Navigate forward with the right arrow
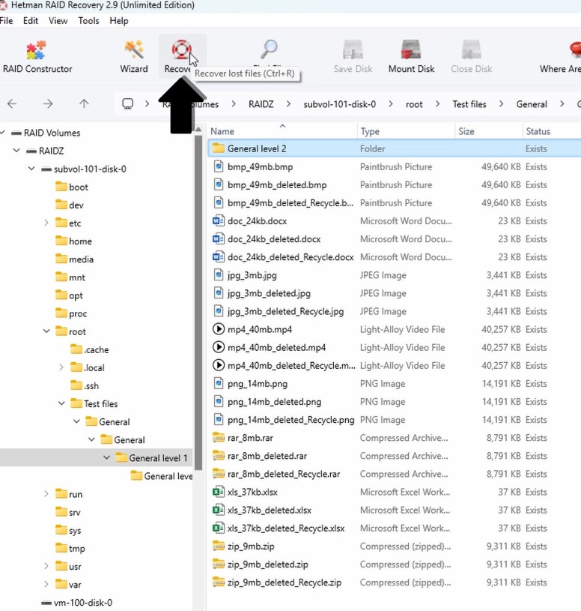The height and width of the screenshot is (611, 581). (48, 103)
